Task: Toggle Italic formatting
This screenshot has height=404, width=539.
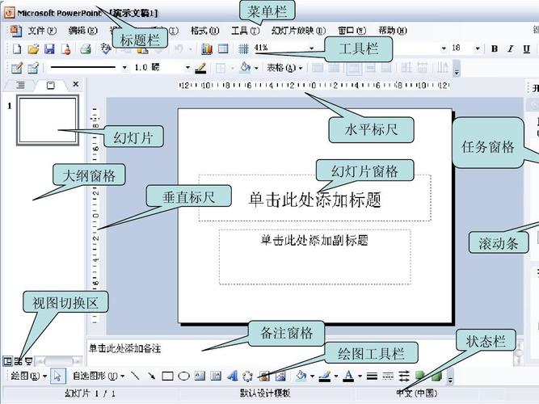Action: click(511, 48)
